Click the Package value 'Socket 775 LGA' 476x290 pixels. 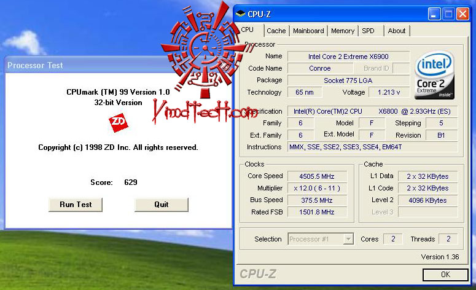(x=348, y=80)
